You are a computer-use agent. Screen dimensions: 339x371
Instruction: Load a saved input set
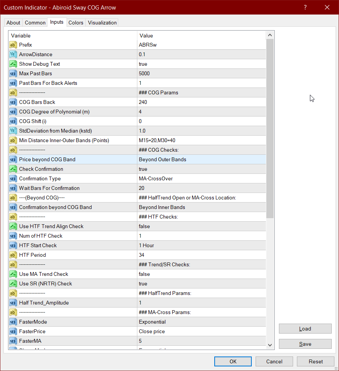[305, 329]
